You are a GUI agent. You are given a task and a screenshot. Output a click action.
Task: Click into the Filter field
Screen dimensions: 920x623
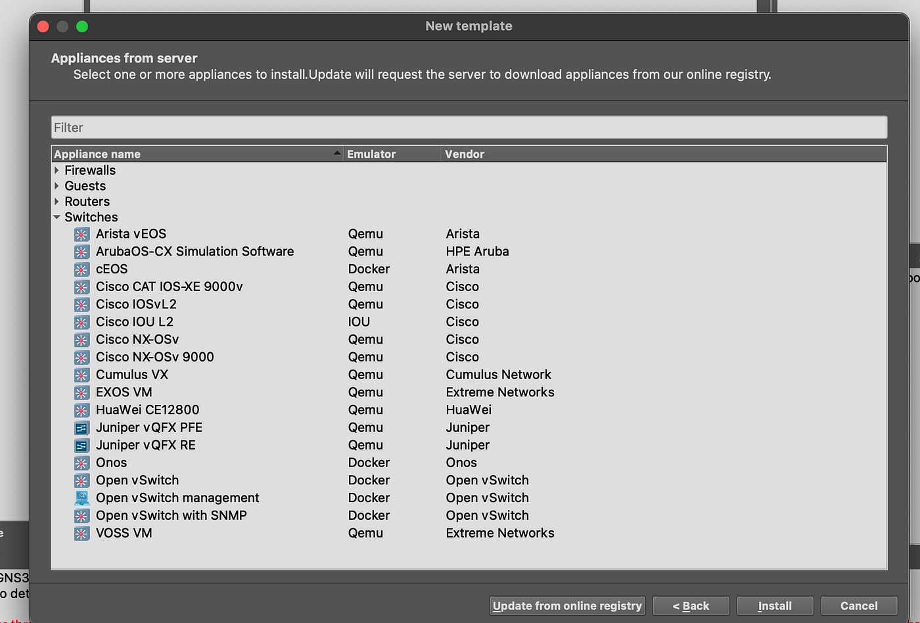tap(469, 127)
